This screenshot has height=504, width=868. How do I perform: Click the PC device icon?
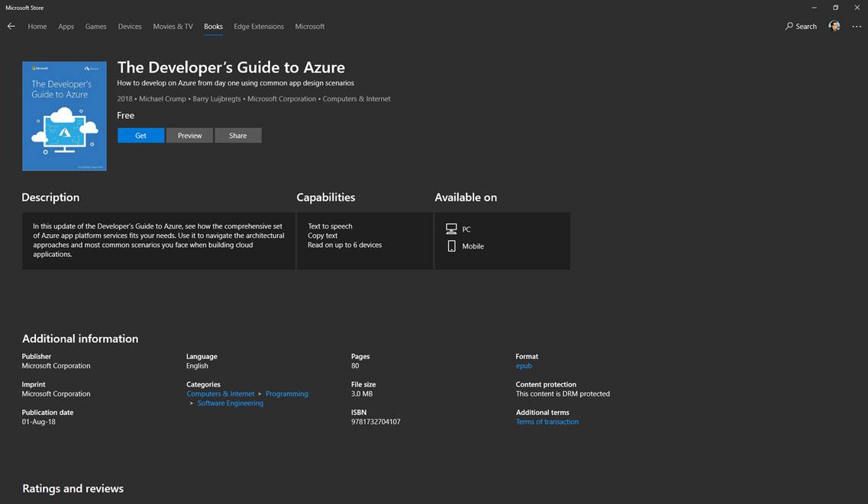tap(451, 229)
